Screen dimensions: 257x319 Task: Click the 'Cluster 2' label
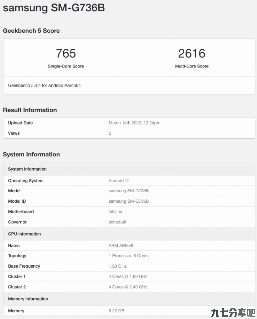click(x=17, y=287)
